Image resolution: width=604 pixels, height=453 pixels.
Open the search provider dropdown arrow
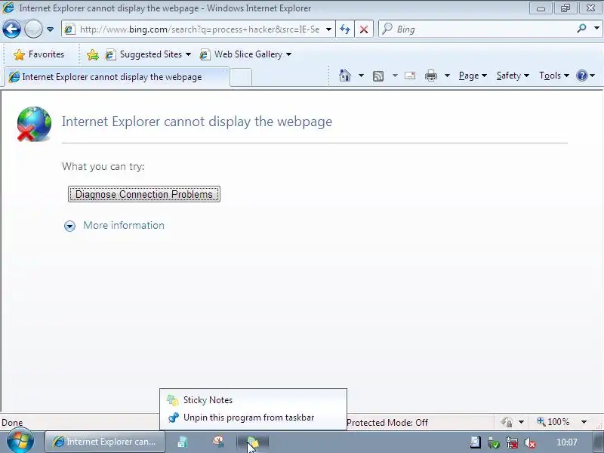[x=596, y=29]
